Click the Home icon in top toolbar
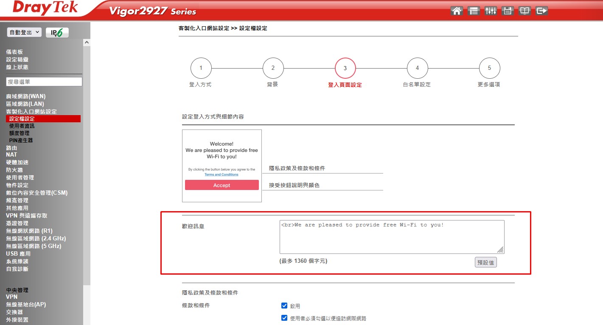 pyautogui.click(x=457, y=11)
